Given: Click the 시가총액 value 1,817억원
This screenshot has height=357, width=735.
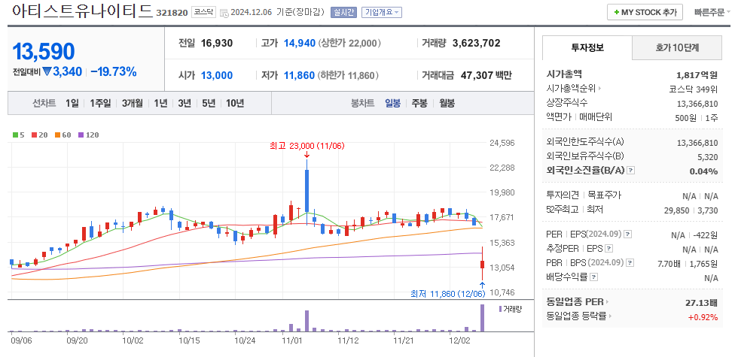Looking at the screenshot, I should [x=697, y=75].
